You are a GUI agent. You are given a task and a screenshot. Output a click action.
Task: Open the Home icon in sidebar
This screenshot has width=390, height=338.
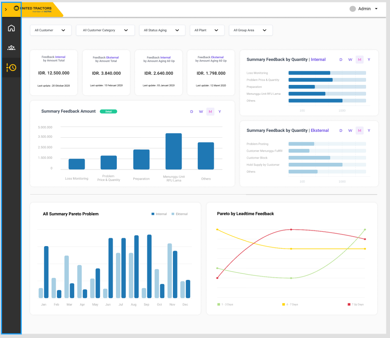(11, 28)
